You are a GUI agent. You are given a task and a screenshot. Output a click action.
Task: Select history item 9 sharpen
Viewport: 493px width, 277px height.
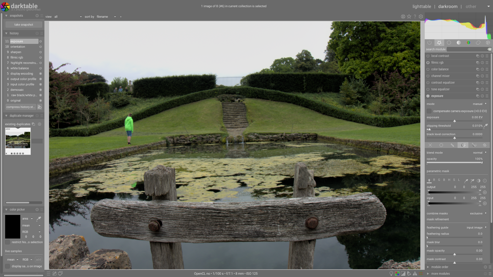click(x=24, y=52)
